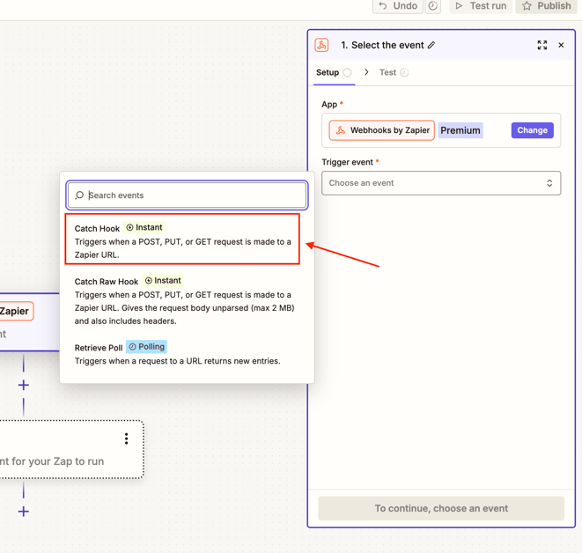Select the Catch Raw Hook event
This screenshot has width=582, height=553.
tap(187, 300)
